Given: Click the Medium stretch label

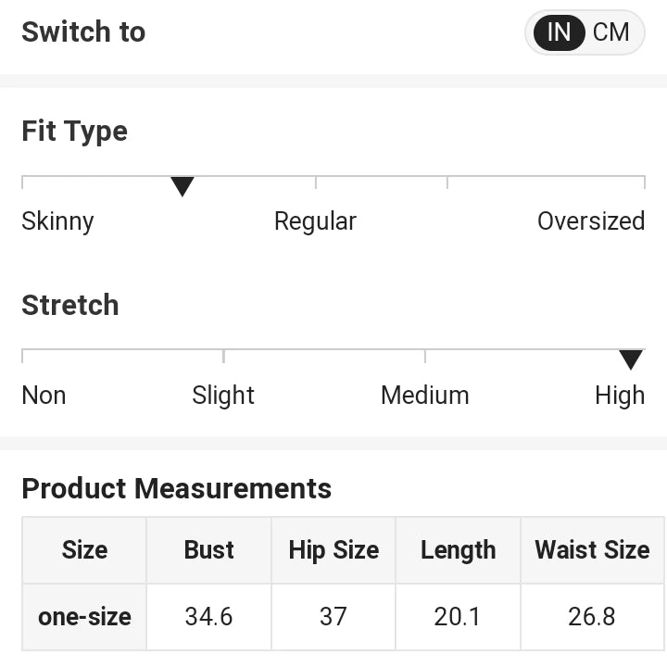Looking at the screenshot, I should pos(424,396).
